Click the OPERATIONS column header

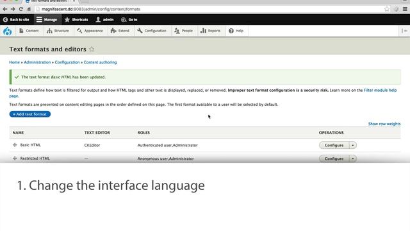(331, 133)
